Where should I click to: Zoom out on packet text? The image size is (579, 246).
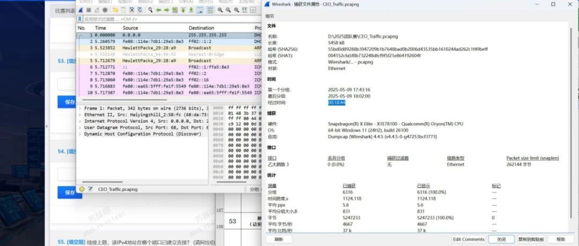point(228,10)
